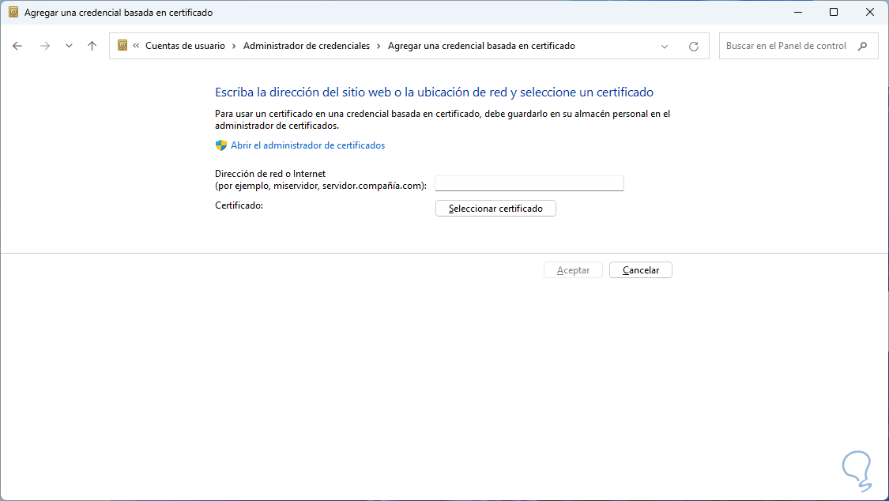Click the forward navigation arrow
This screenshot has height=501, width=889.
[45, 46]
